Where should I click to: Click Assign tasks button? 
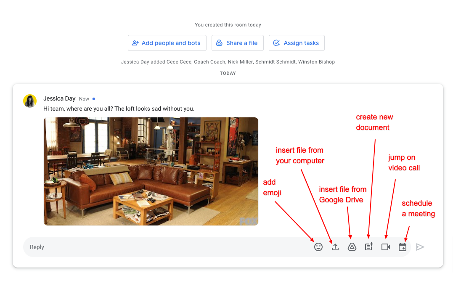click(x=297, y=43)
